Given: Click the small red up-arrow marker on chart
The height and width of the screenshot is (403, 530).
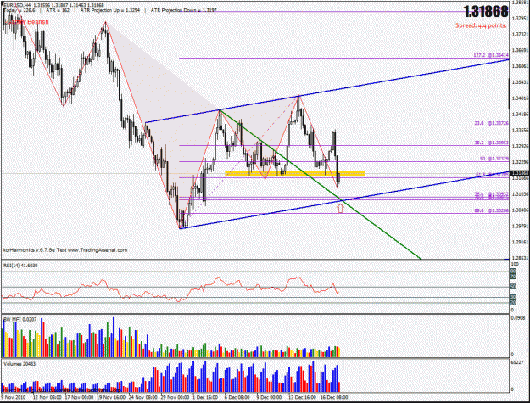Looking at the screenshot, I should tap(340, 208).
